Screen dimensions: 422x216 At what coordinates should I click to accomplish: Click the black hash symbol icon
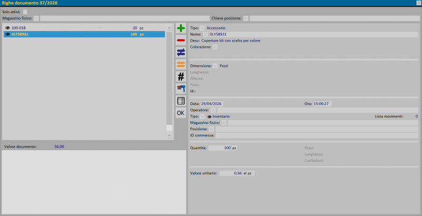pyautogui.click(x=181, y=76)
